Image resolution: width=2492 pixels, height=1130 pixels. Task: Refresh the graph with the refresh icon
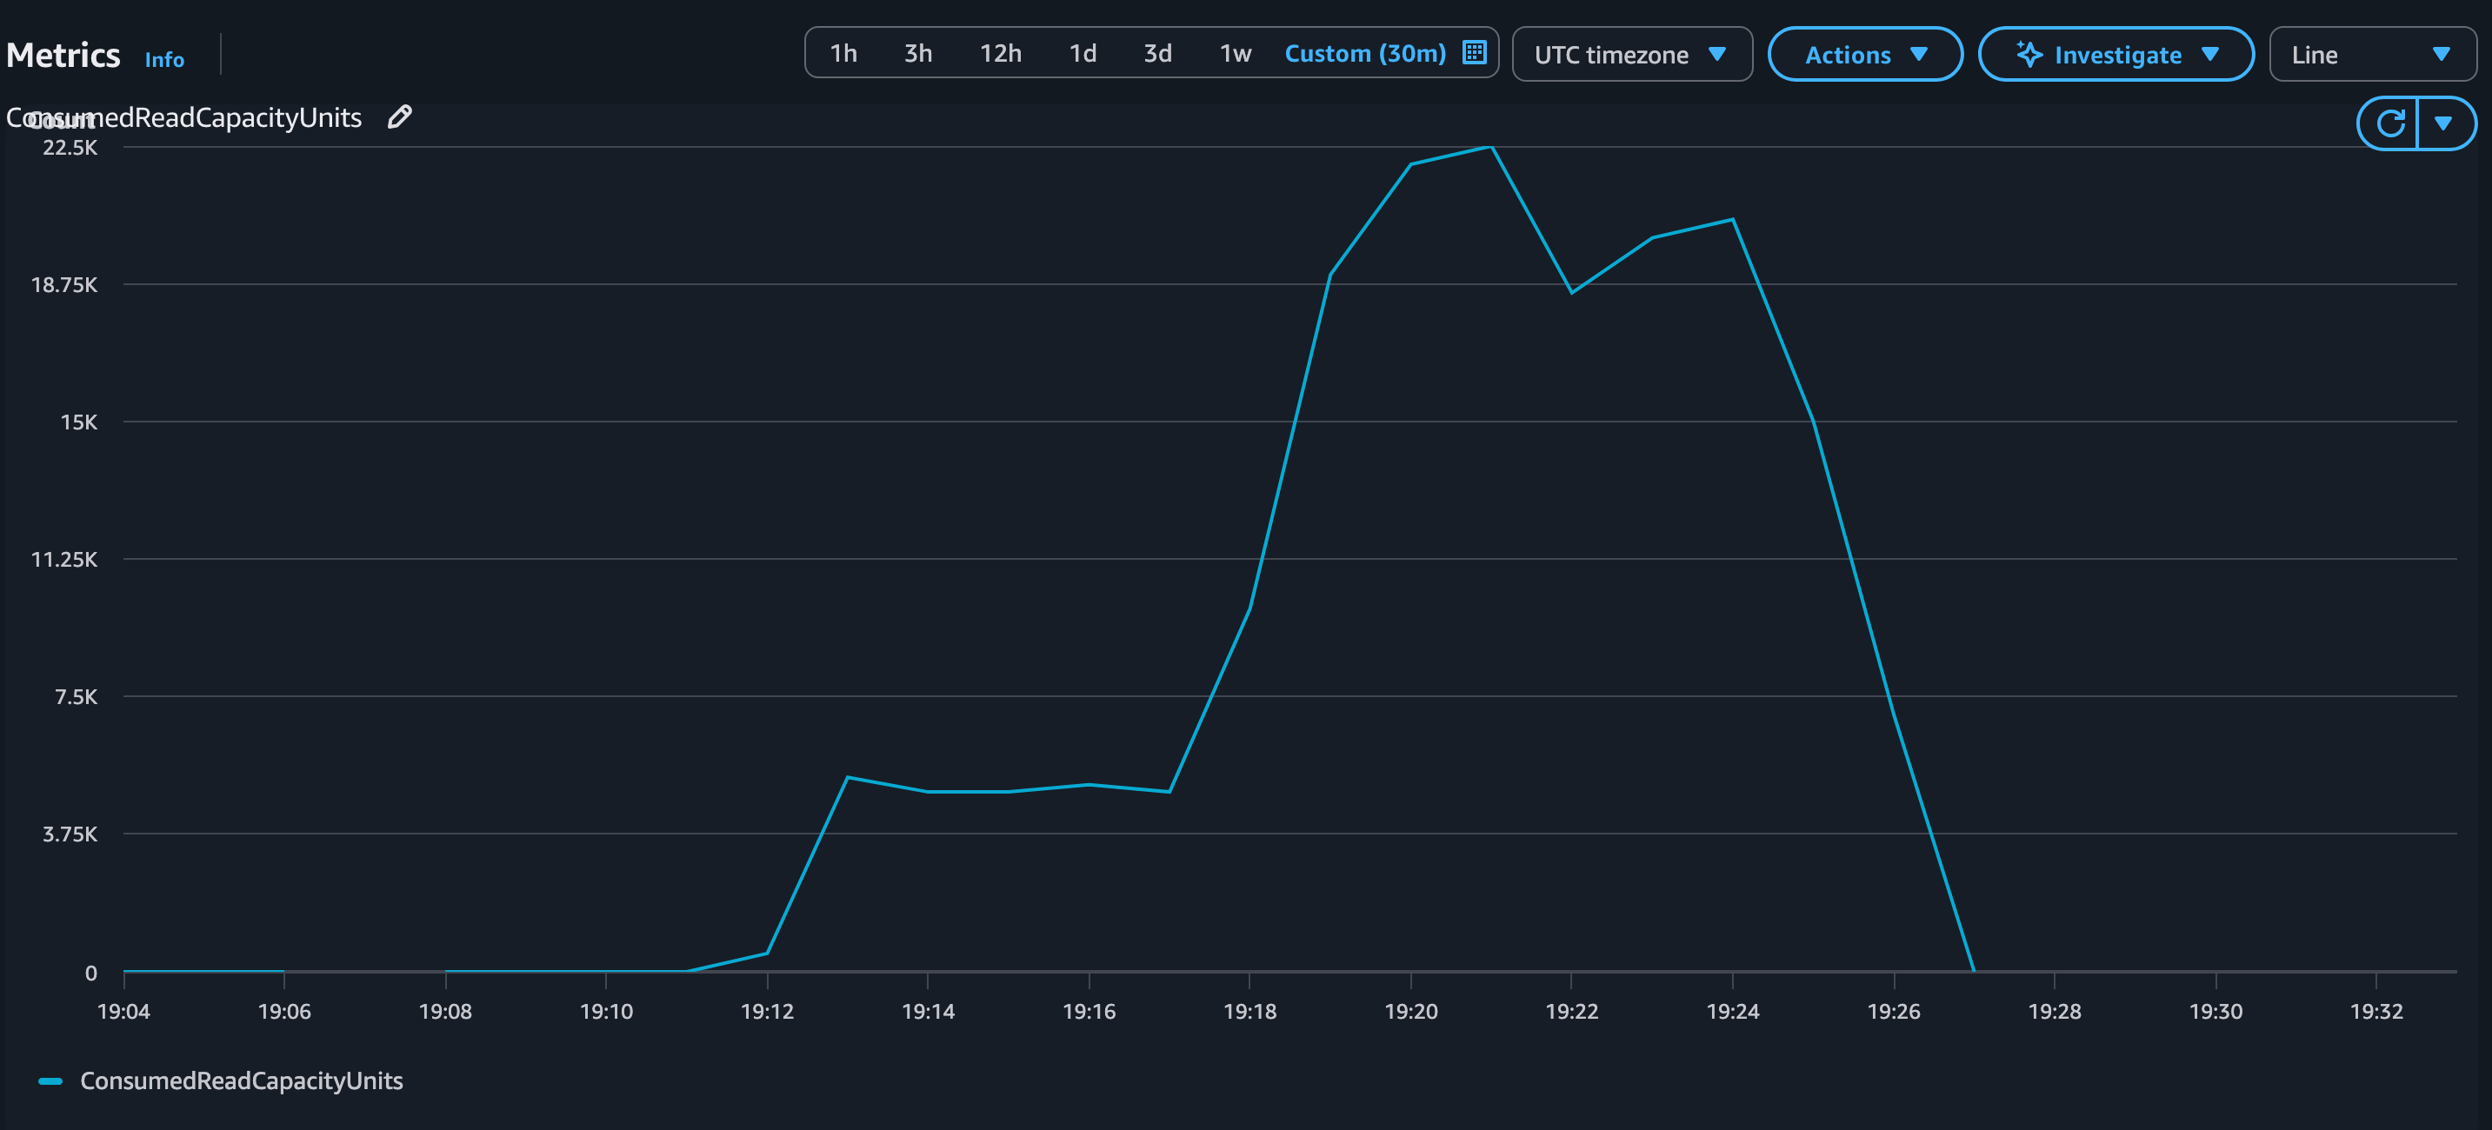coord(2389,123)
